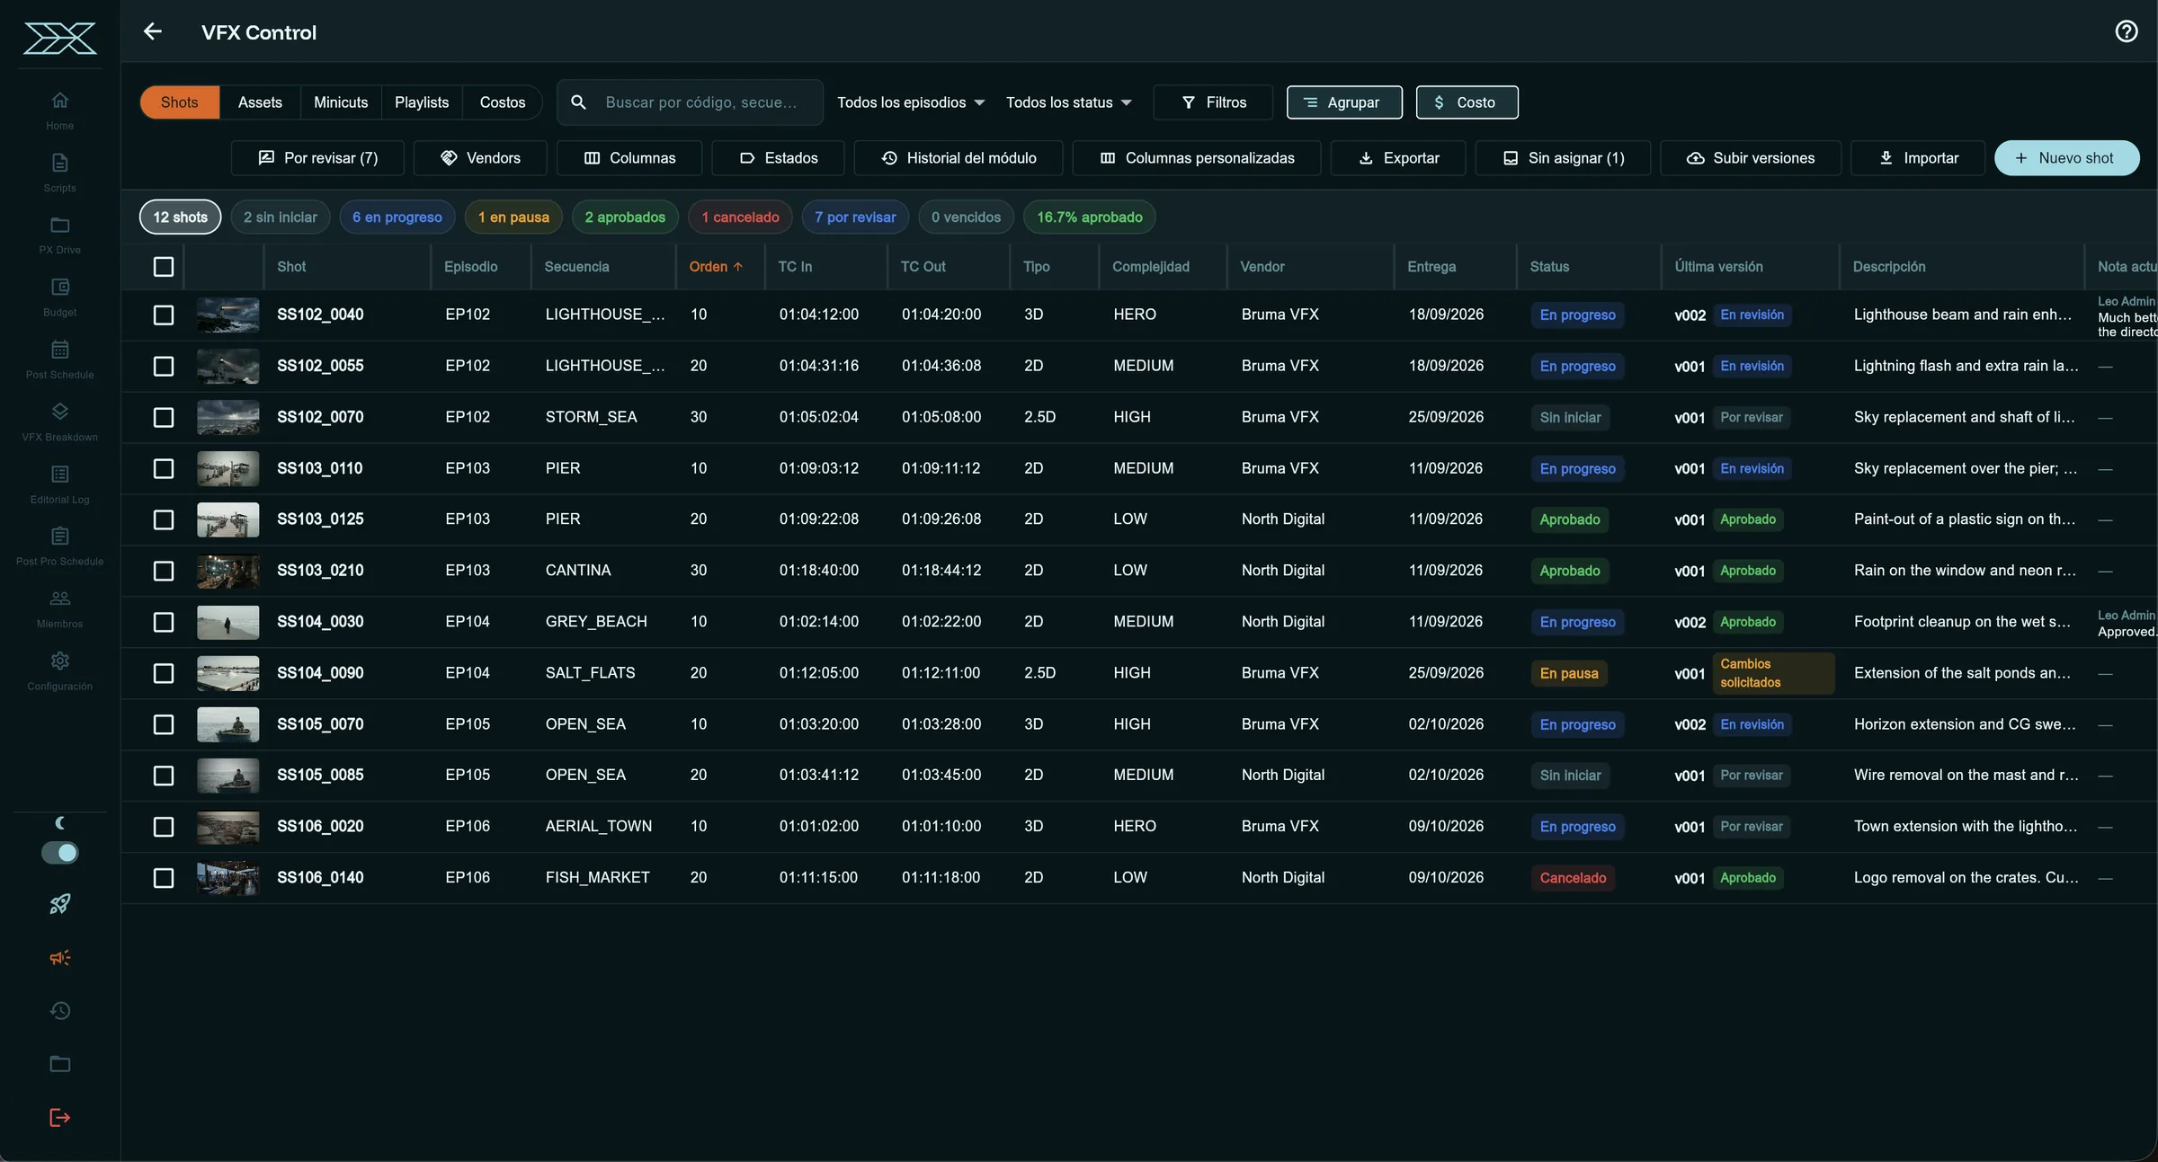The width and height of the screenshot is (2158, 1162).
Task: Click the orange megaphone icon
Action: point(60,958)
